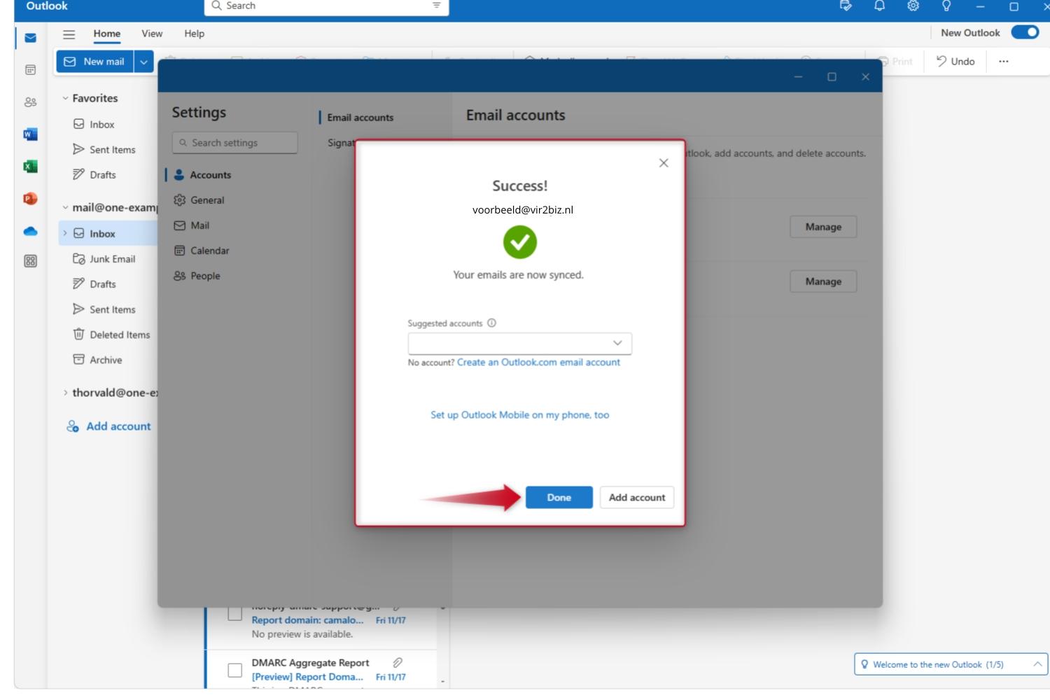Open the New mail dropdown arrow
This screenshot has height=700, width=1050.
143,62
